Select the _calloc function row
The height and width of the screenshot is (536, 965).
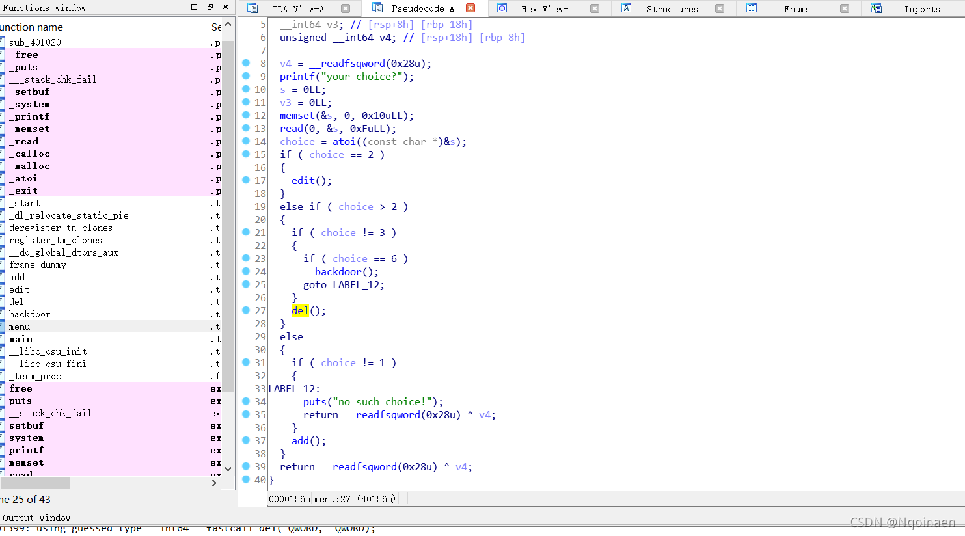[x=111, y=154]
